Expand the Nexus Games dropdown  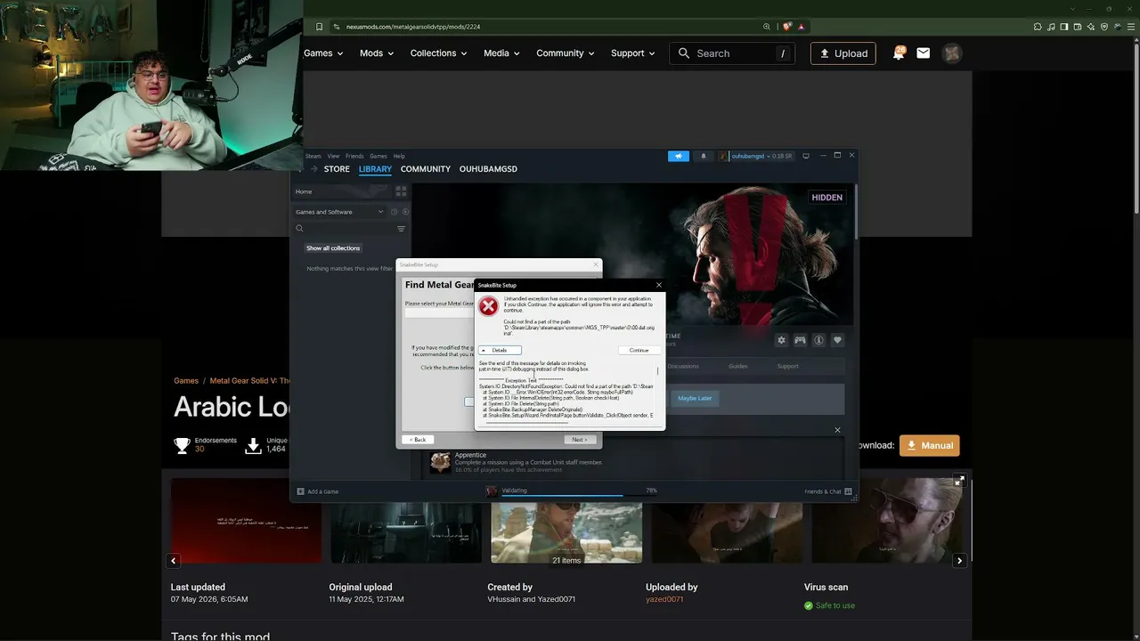click(323, 53)
